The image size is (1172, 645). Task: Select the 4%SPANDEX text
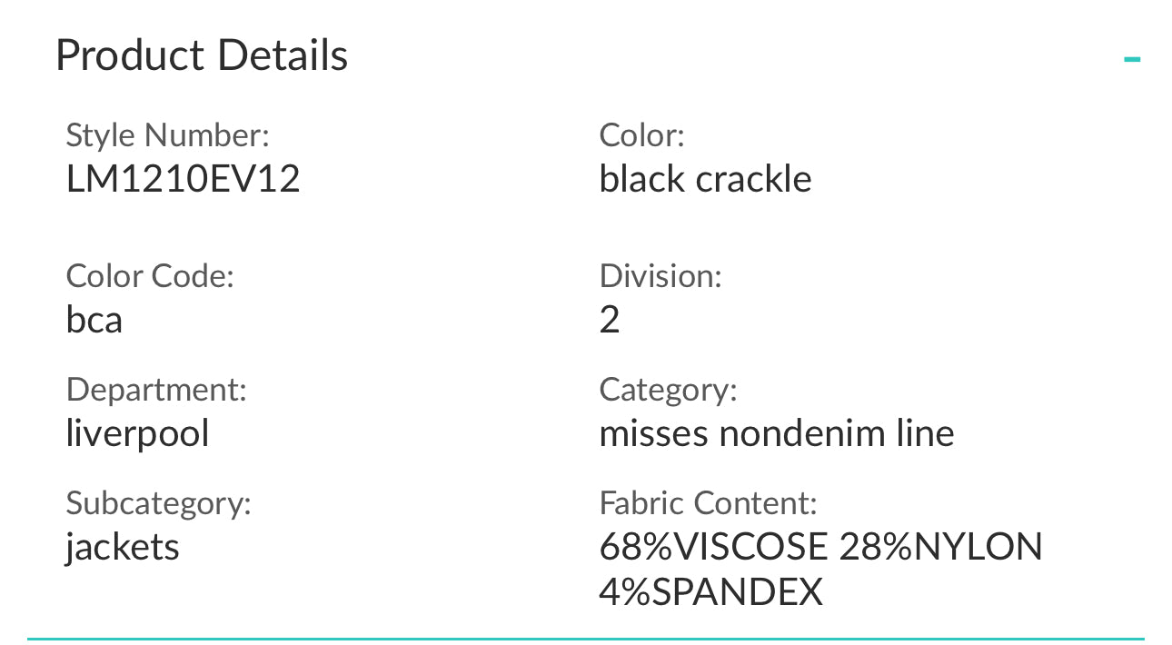coord(710,591)
